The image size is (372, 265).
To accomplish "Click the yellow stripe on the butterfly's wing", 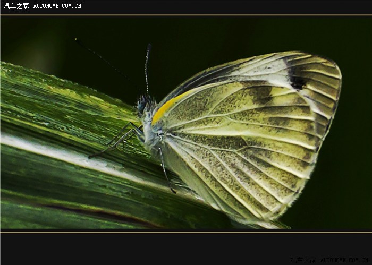I will (x=168, y=106).
